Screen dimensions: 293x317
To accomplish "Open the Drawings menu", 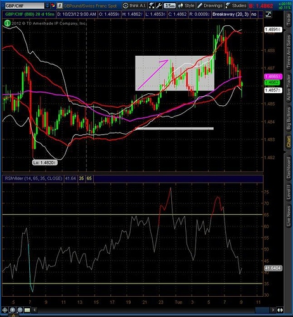I will click(x=210, y=6).
